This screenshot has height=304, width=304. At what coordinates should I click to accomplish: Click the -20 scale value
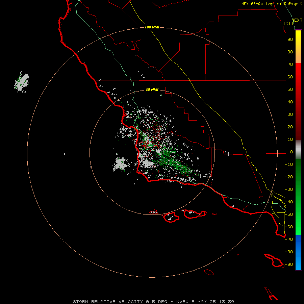[289, 177]
